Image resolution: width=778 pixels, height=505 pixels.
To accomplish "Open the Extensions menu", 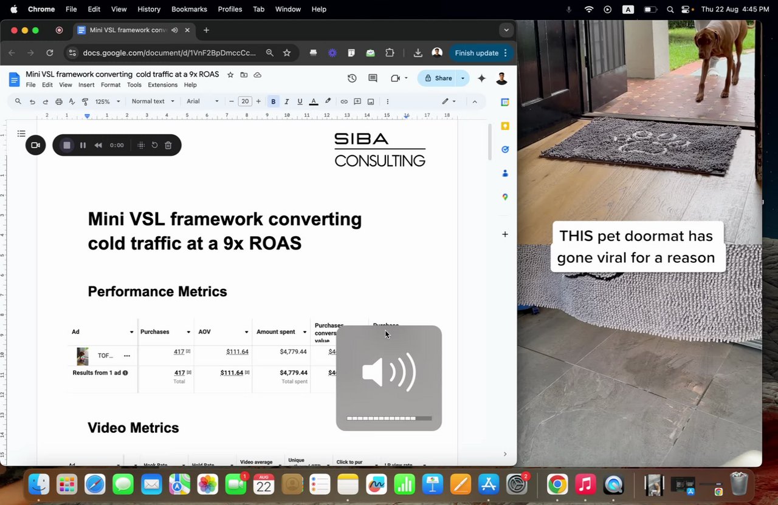I will [x=163, y=85].
